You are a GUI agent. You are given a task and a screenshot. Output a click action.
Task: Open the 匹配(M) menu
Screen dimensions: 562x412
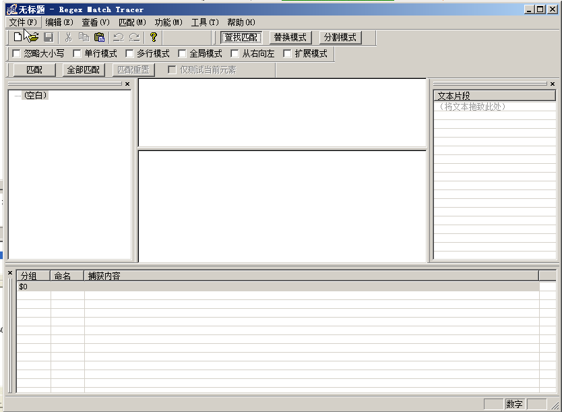tap(132, 22)
